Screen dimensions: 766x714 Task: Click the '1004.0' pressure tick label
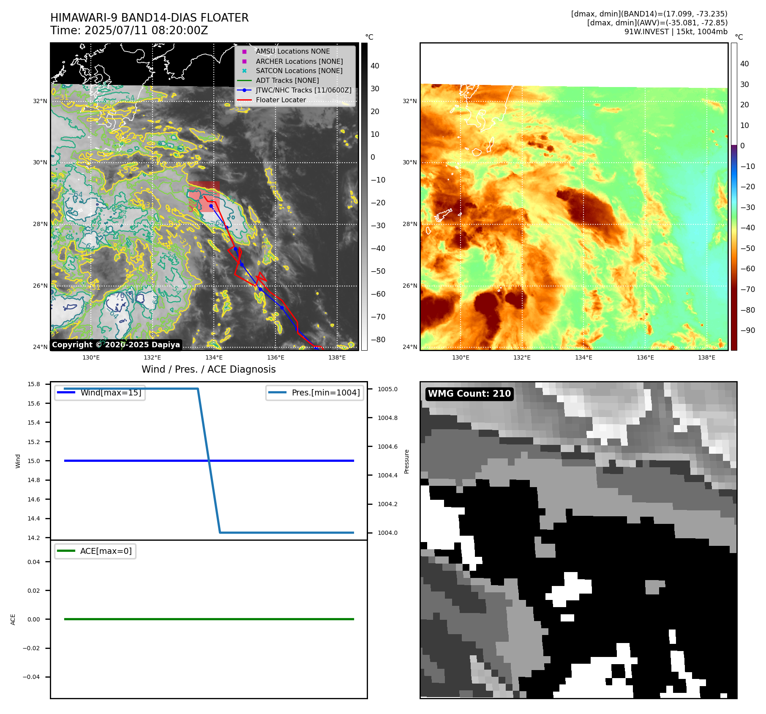(387, 533)
